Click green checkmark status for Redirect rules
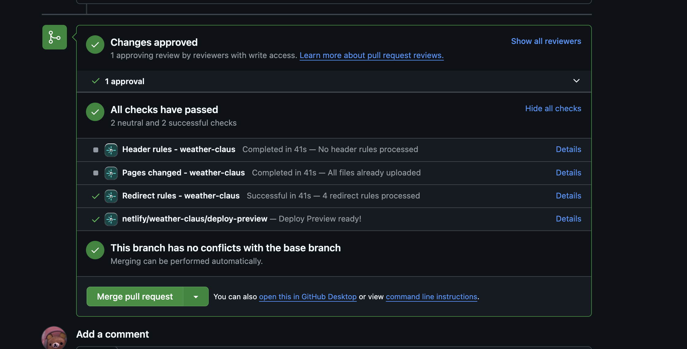 coord(96,196)
